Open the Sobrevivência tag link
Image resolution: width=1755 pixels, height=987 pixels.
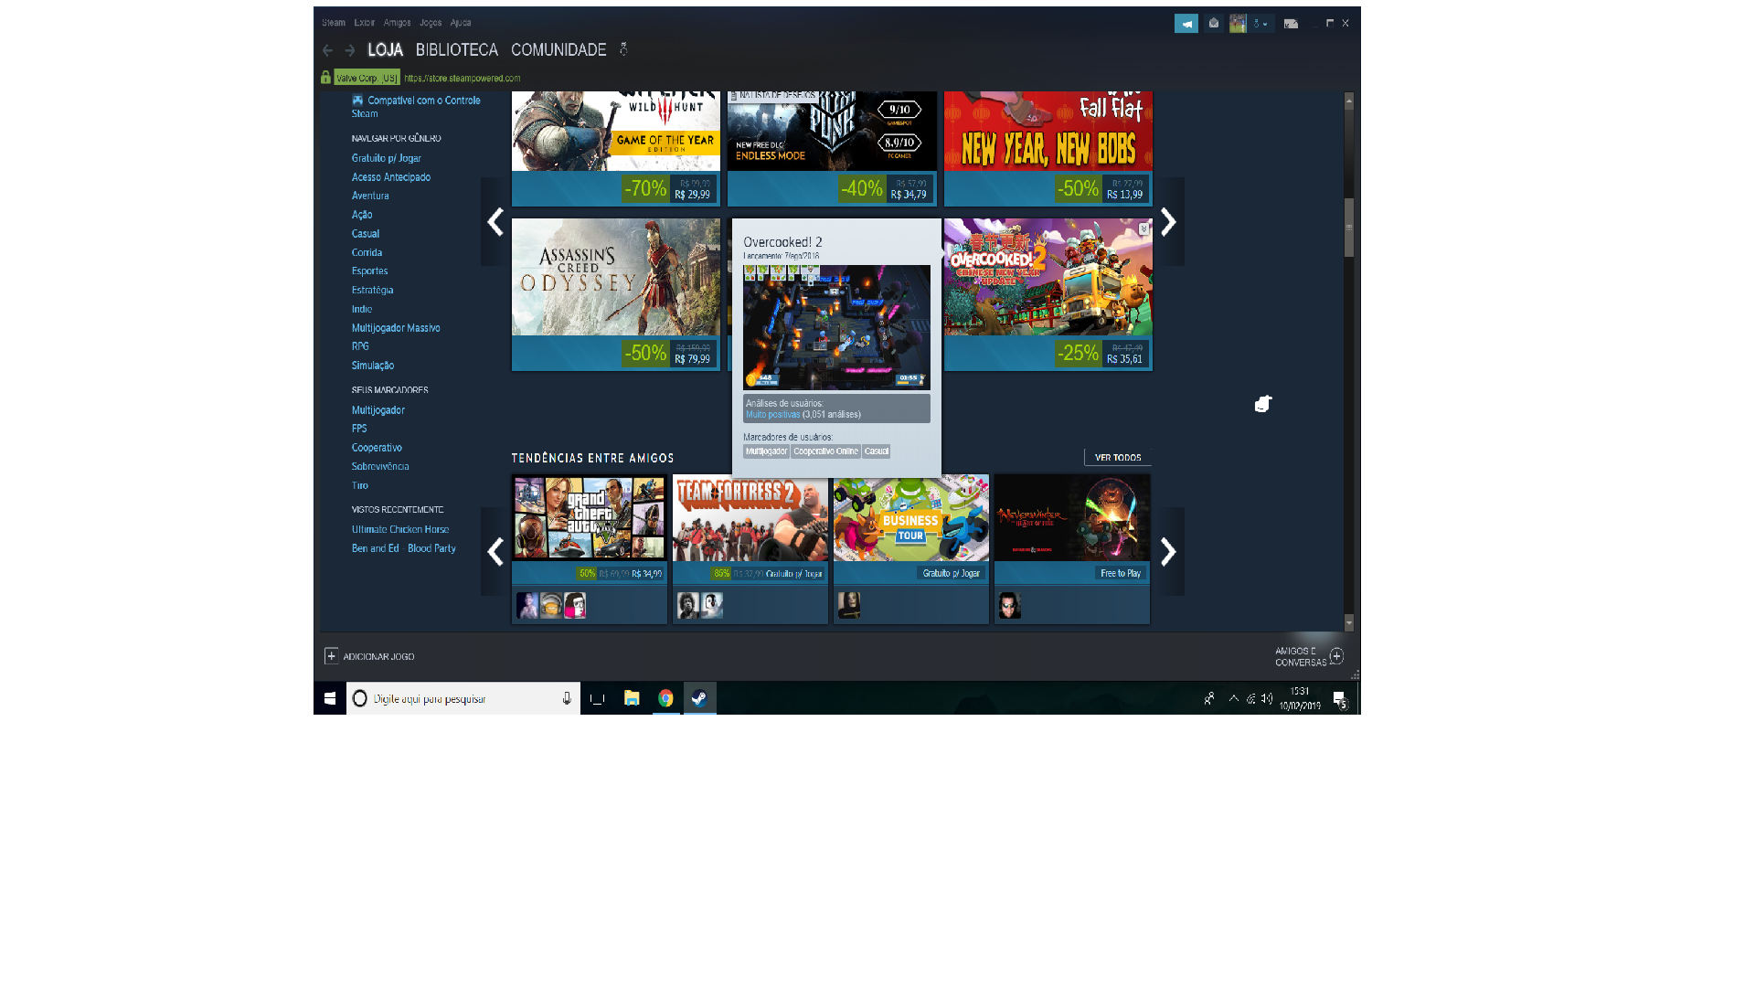pyautogui.click(x=380, y=466)
